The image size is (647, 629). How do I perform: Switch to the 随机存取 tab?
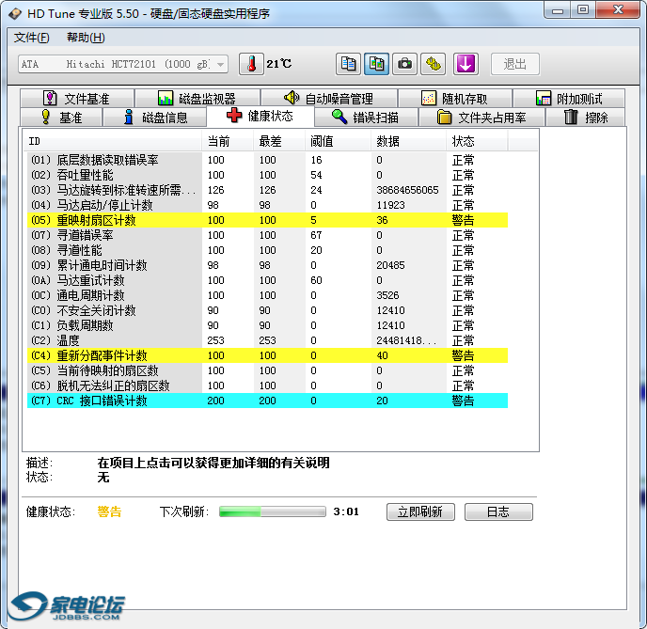click(x=455, y=99)
